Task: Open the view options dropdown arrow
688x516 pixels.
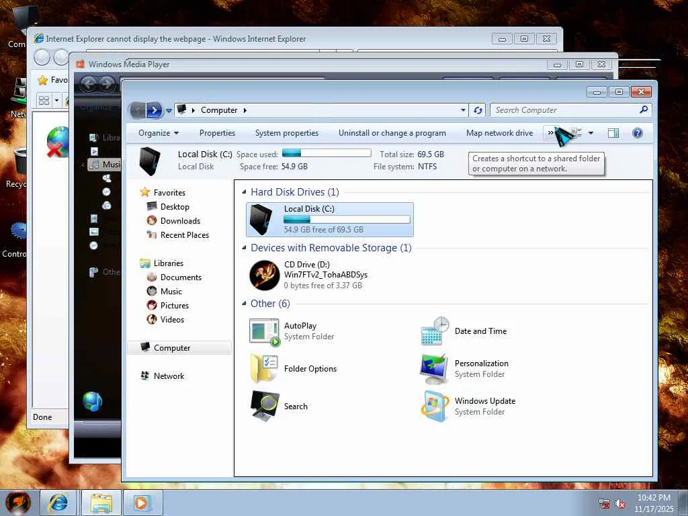Action: 591,133
